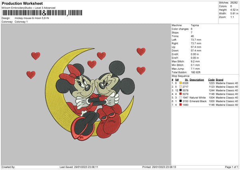Click the 'Stop Sequence:' heading
240x170 pixels.
coord(181,76)
